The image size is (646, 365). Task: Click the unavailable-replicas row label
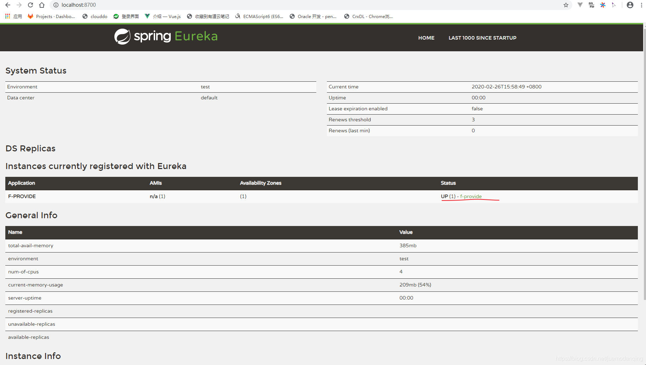32,324
